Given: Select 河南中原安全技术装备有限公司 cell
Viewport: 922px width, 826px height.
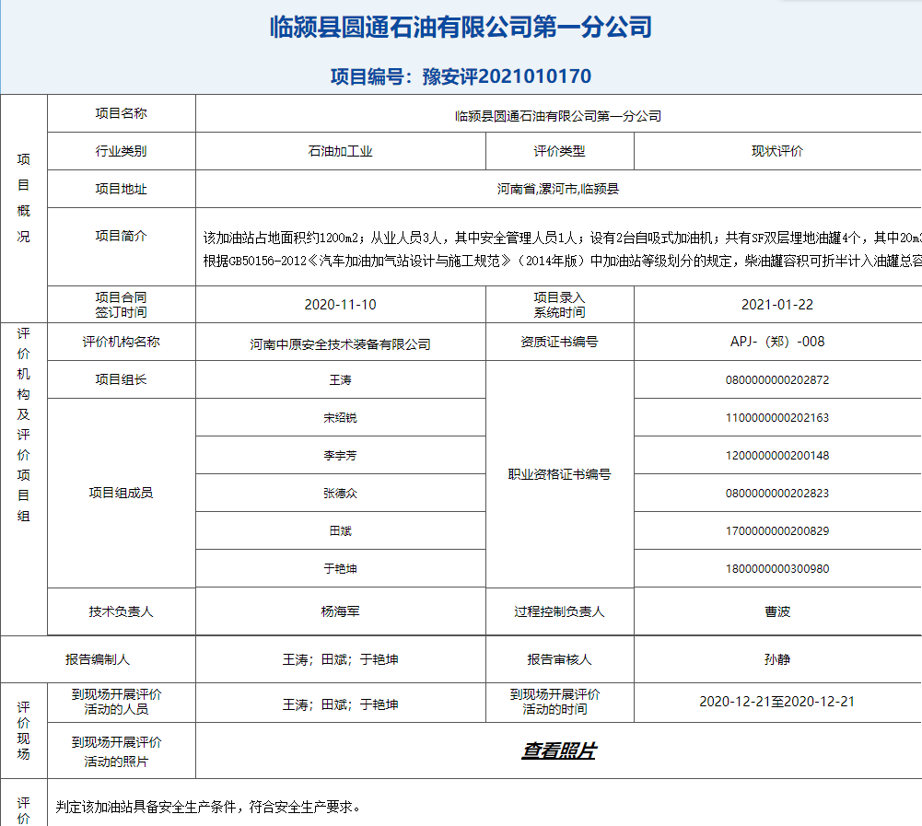Looking at the screenshot, I should coord(341,343).
